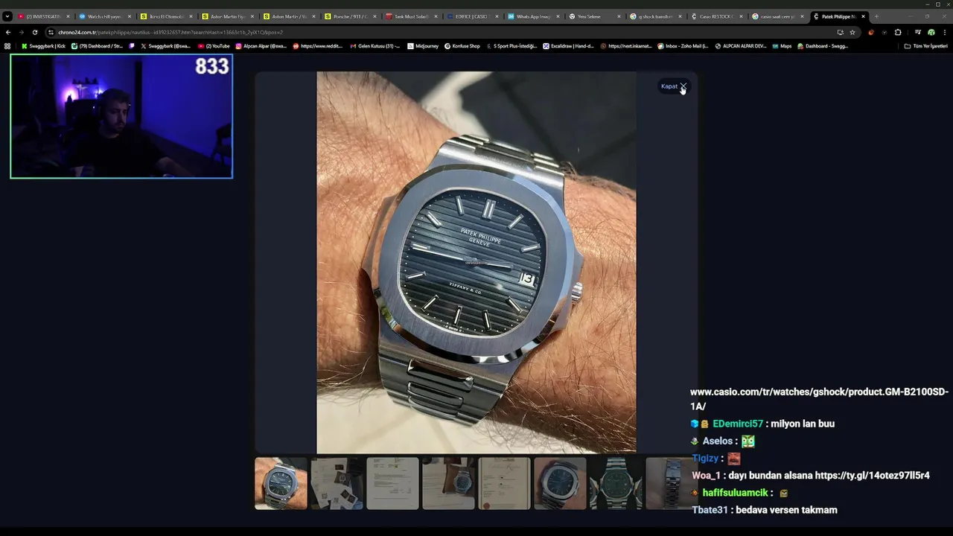Bookmark this page with the star icon
The height and width of the screenshot is (536, 953).
coord(852,32)
